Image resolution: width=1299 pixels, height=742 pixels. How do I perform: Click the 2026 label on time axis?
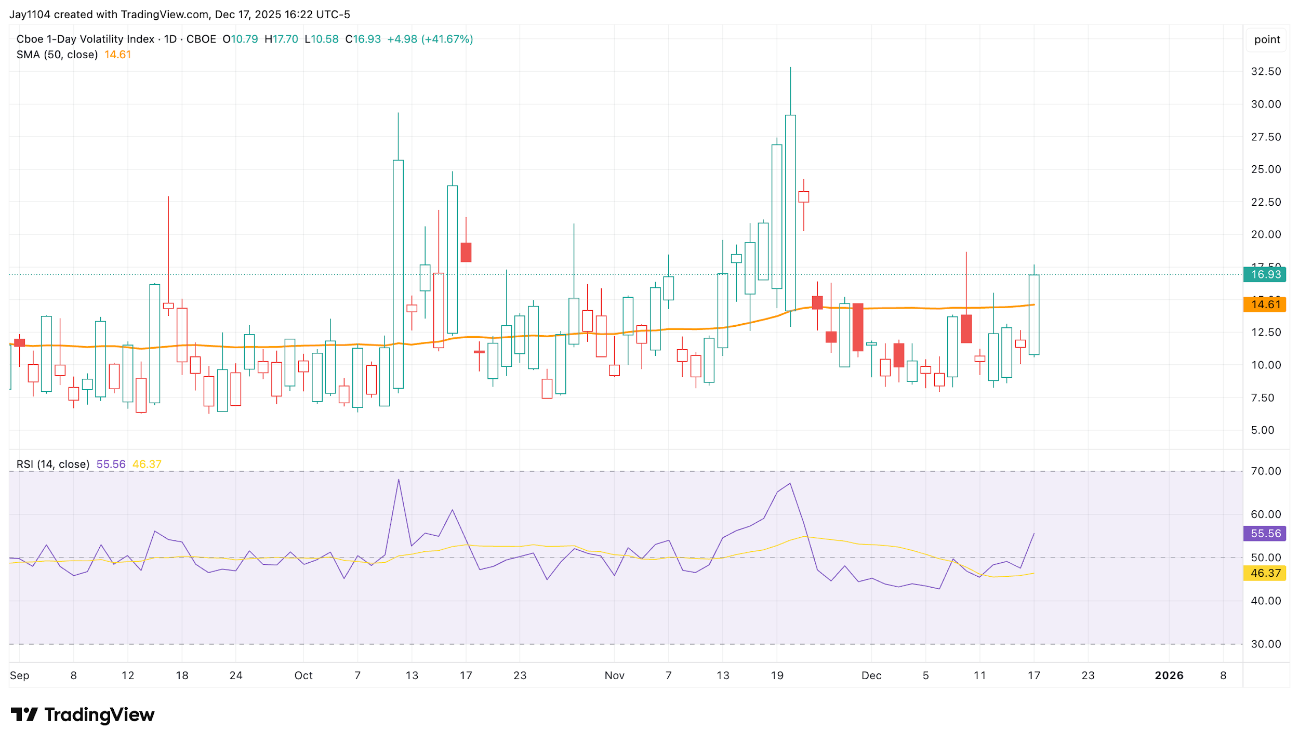(x=1169, y=675)
